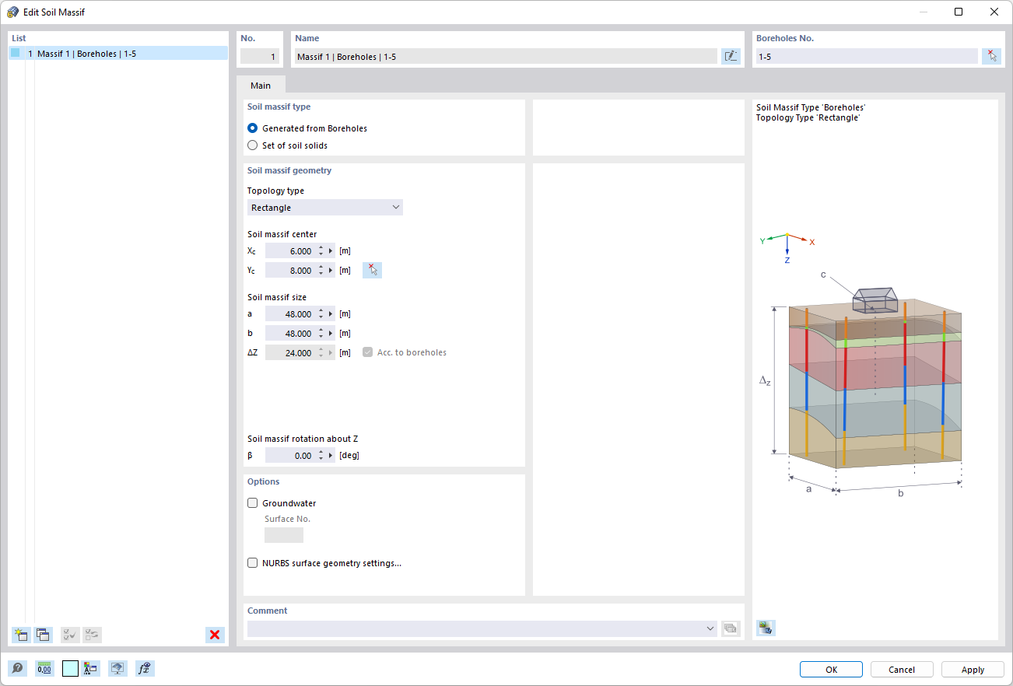
Task: Confirm the dialog with OK
Action: click(x=831, y=670)
